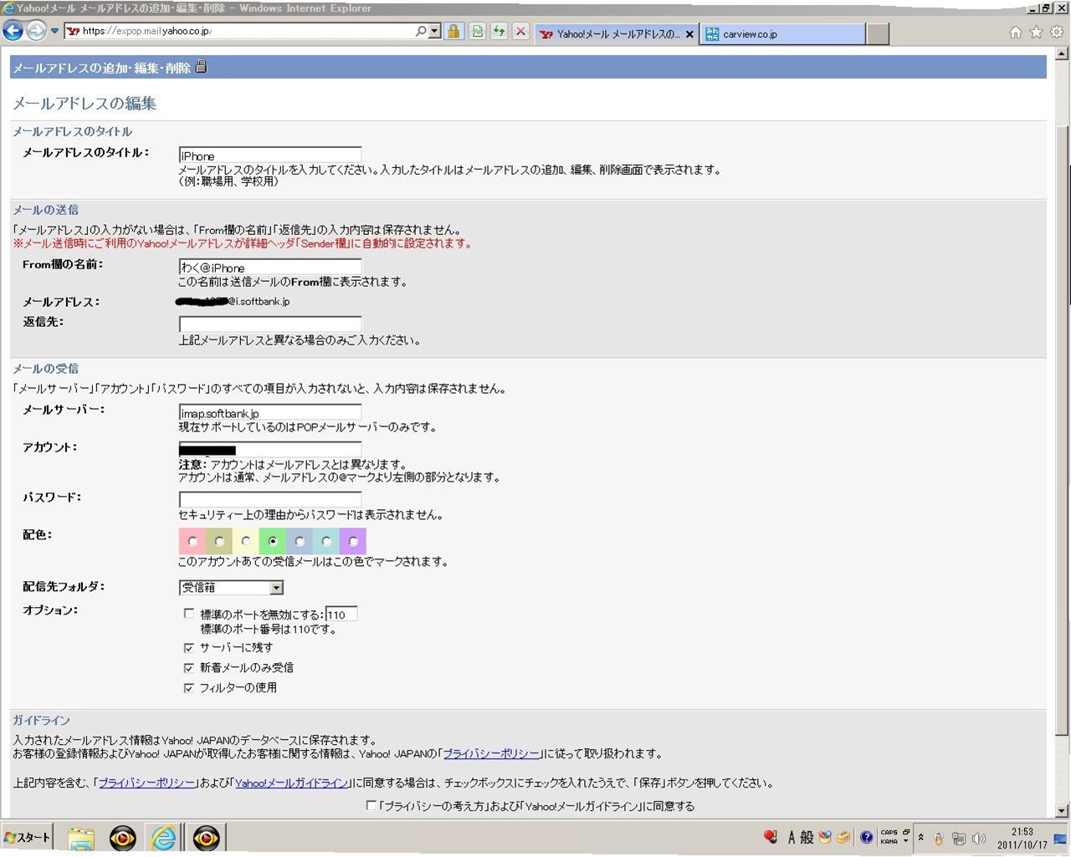The width and height of the screenshot is (1071, 857).
Task: Open the 配信先フォルダ dropdown
Action: 232,588
